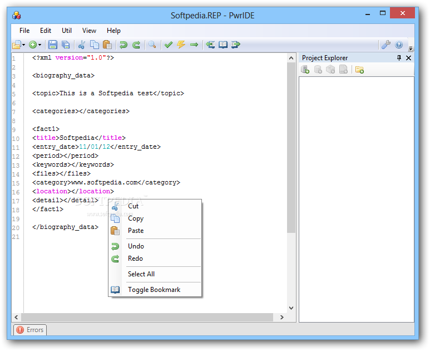Click the green right arrow icon
430x351 pixels.
coord(194,45)
